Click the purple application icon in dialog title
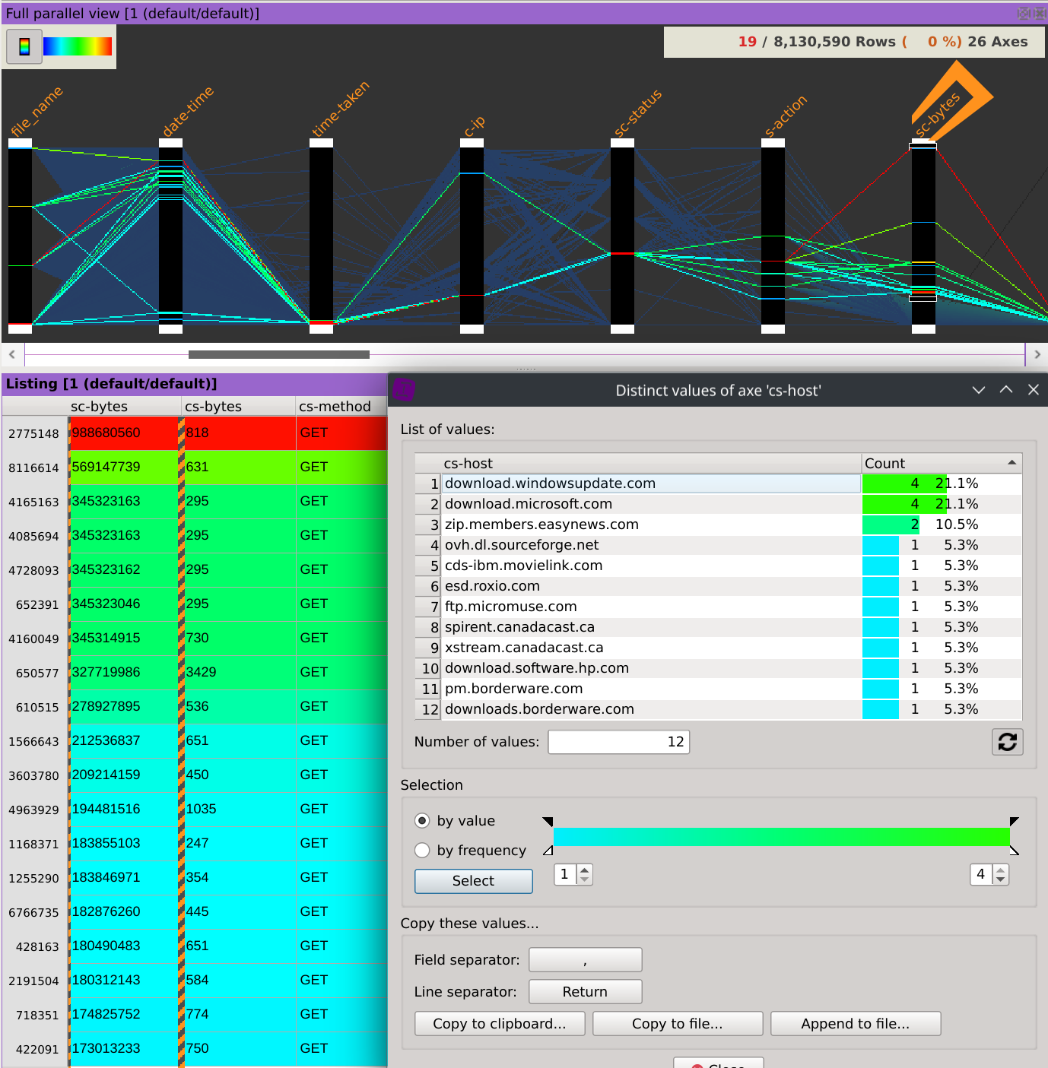Screen dimensions: 1048x1068 (x=403, y=390)
